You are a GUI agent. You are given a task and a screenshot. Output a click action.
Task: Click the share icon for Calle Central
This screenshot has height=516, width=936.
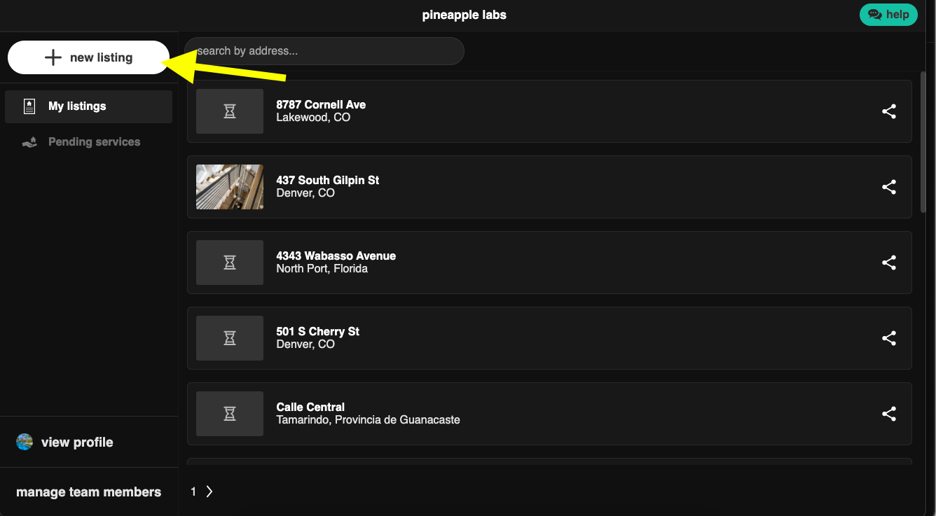(x=888, y=414)
